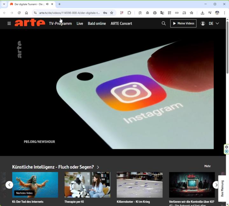The width and height of the screenshot is (229, 206).
Task: Click the KI: Der Tod des Internets title
Action: [x=28, y=202]
